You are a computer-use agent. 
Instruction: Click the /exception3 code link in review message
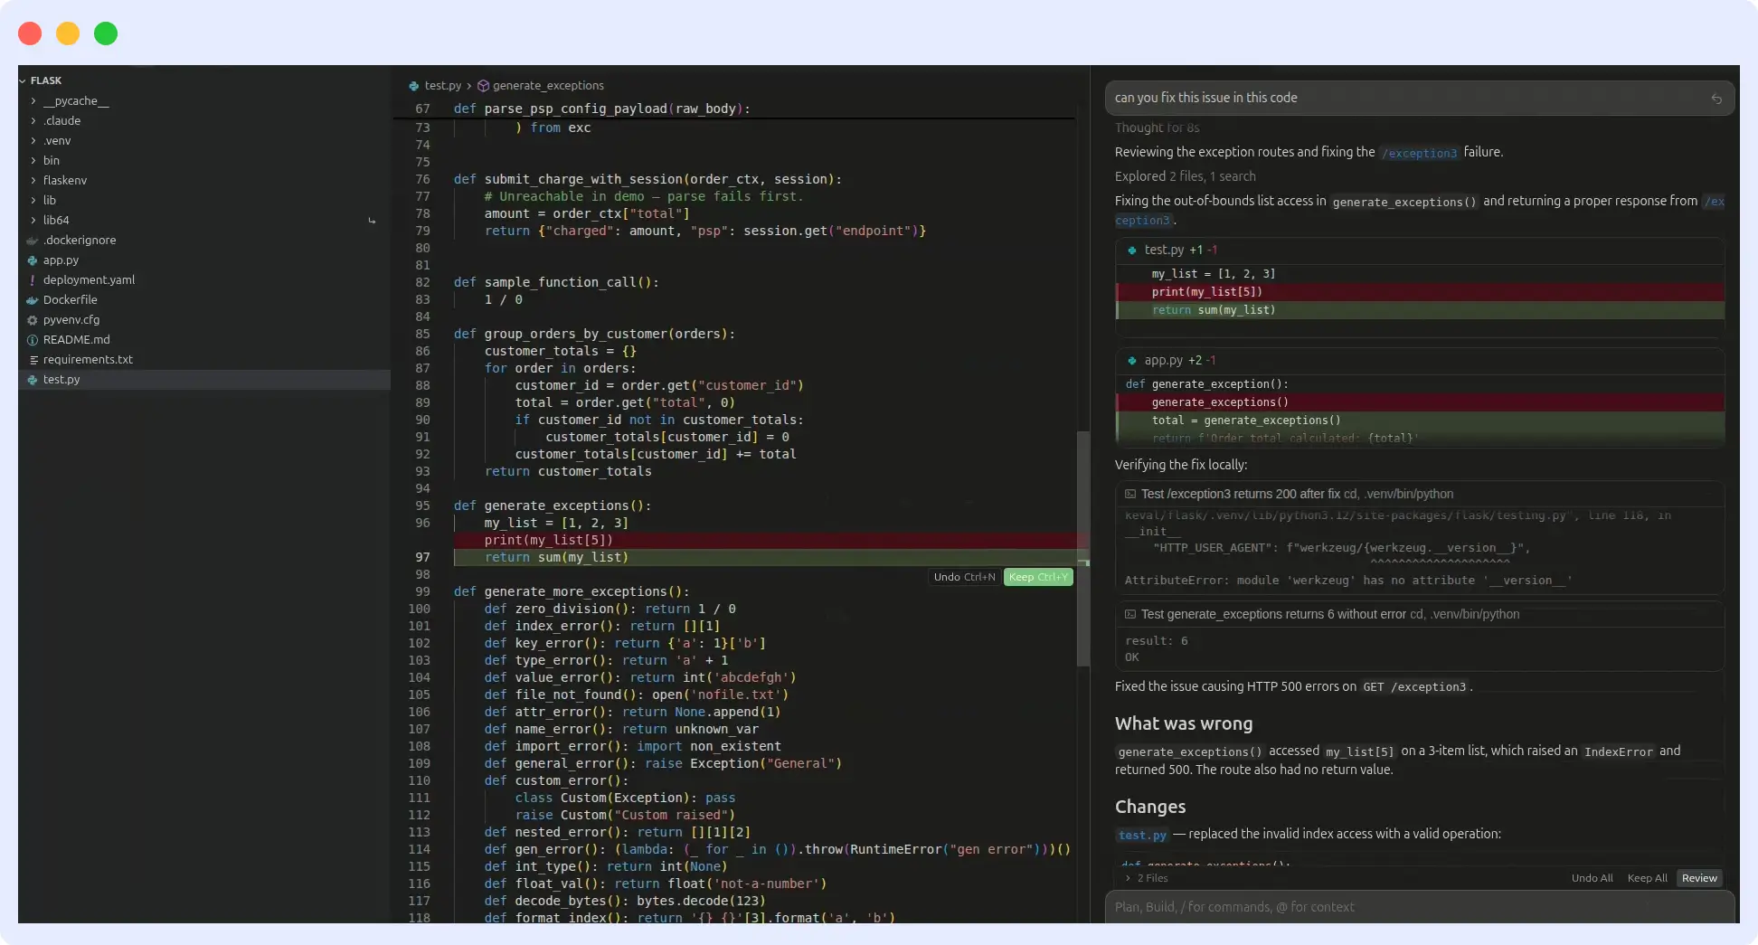(x=1419, y=154)
